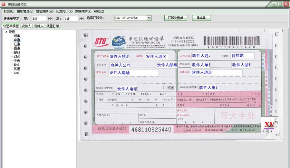Click the width input field showing 210
The height and width of the screenshot is (168, 290).
39,18
